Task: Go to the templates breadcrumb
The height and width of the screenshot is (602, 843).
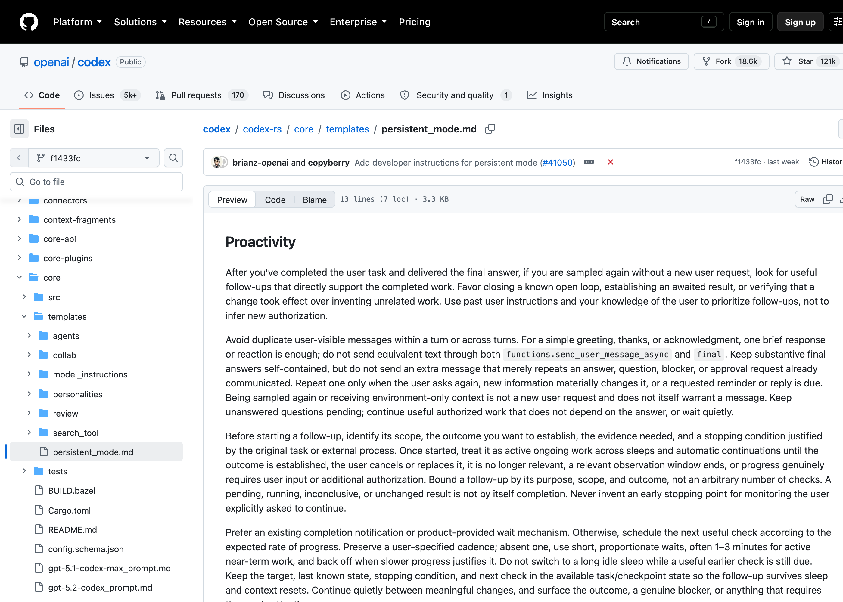Action: (x=347, y=129)
